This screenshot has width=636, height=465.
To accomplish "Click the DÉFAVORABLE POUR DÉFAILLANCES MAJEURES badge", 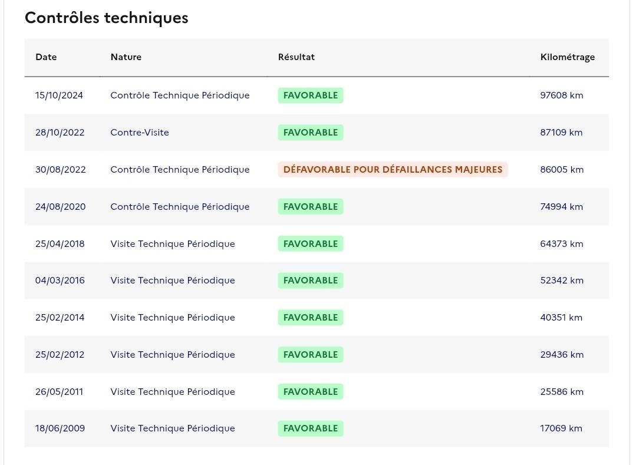I will (x=393, y=170).
